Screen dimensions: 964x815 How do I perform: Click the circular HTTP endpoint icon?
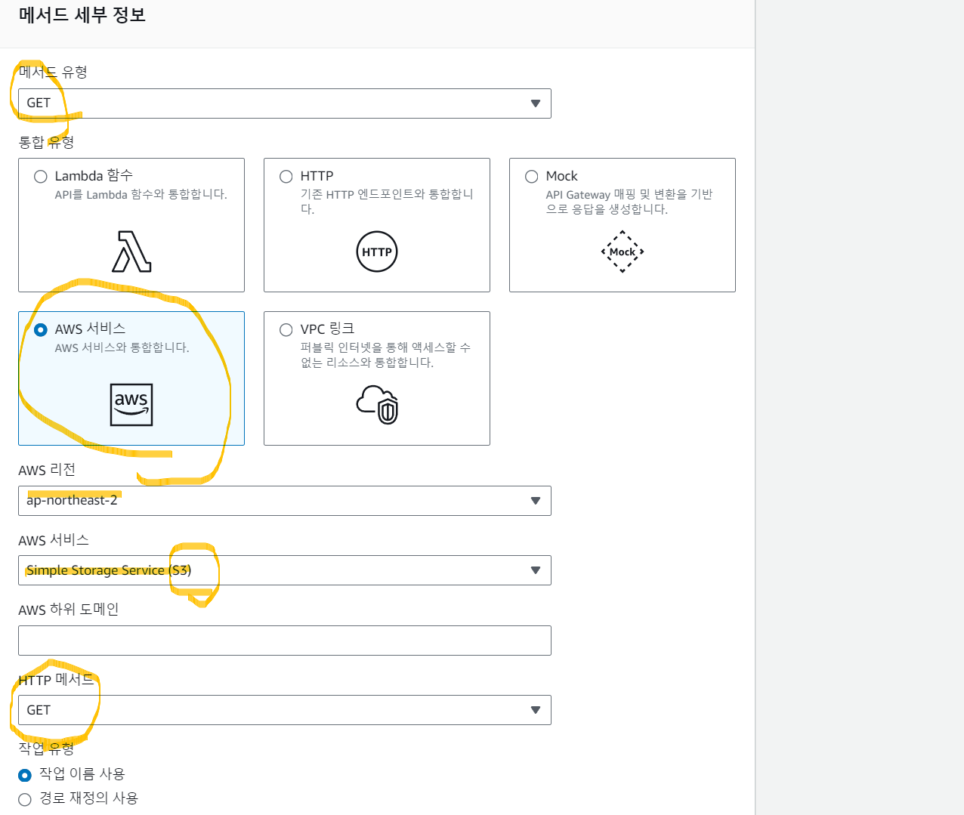pos(377,252)
